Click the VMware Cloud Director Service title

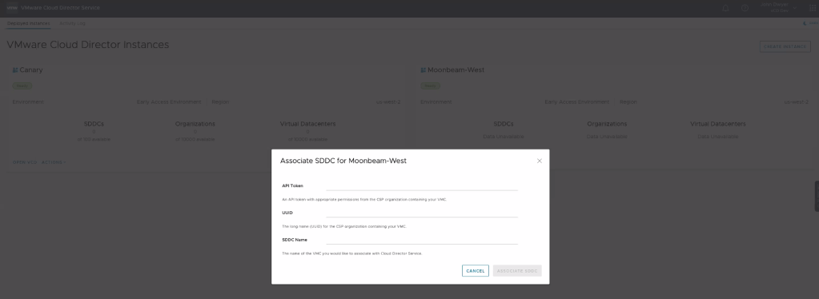[x=61, y=8]
